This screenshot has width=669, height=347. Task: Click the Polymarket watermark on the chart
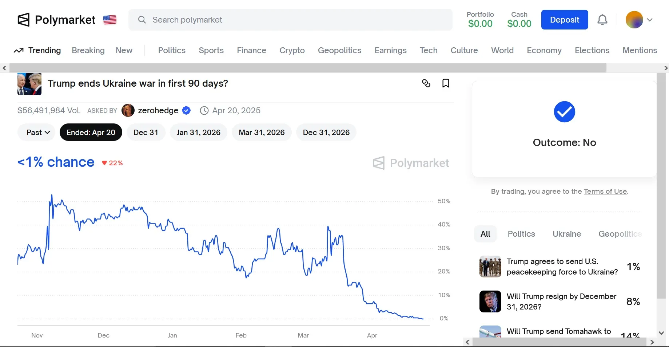[411, 163]
